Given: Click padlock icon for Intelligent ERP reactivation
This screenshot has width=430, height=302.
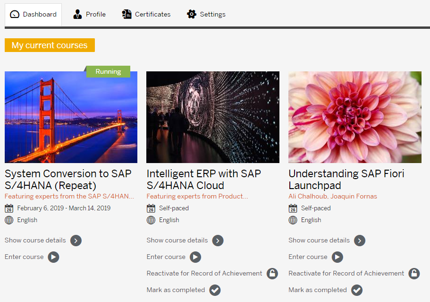Looking at the screenshot, I should (x=272, y=274).
